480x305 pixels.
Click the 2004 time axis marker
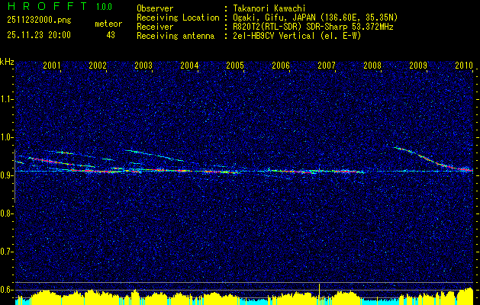pos(189,65)
